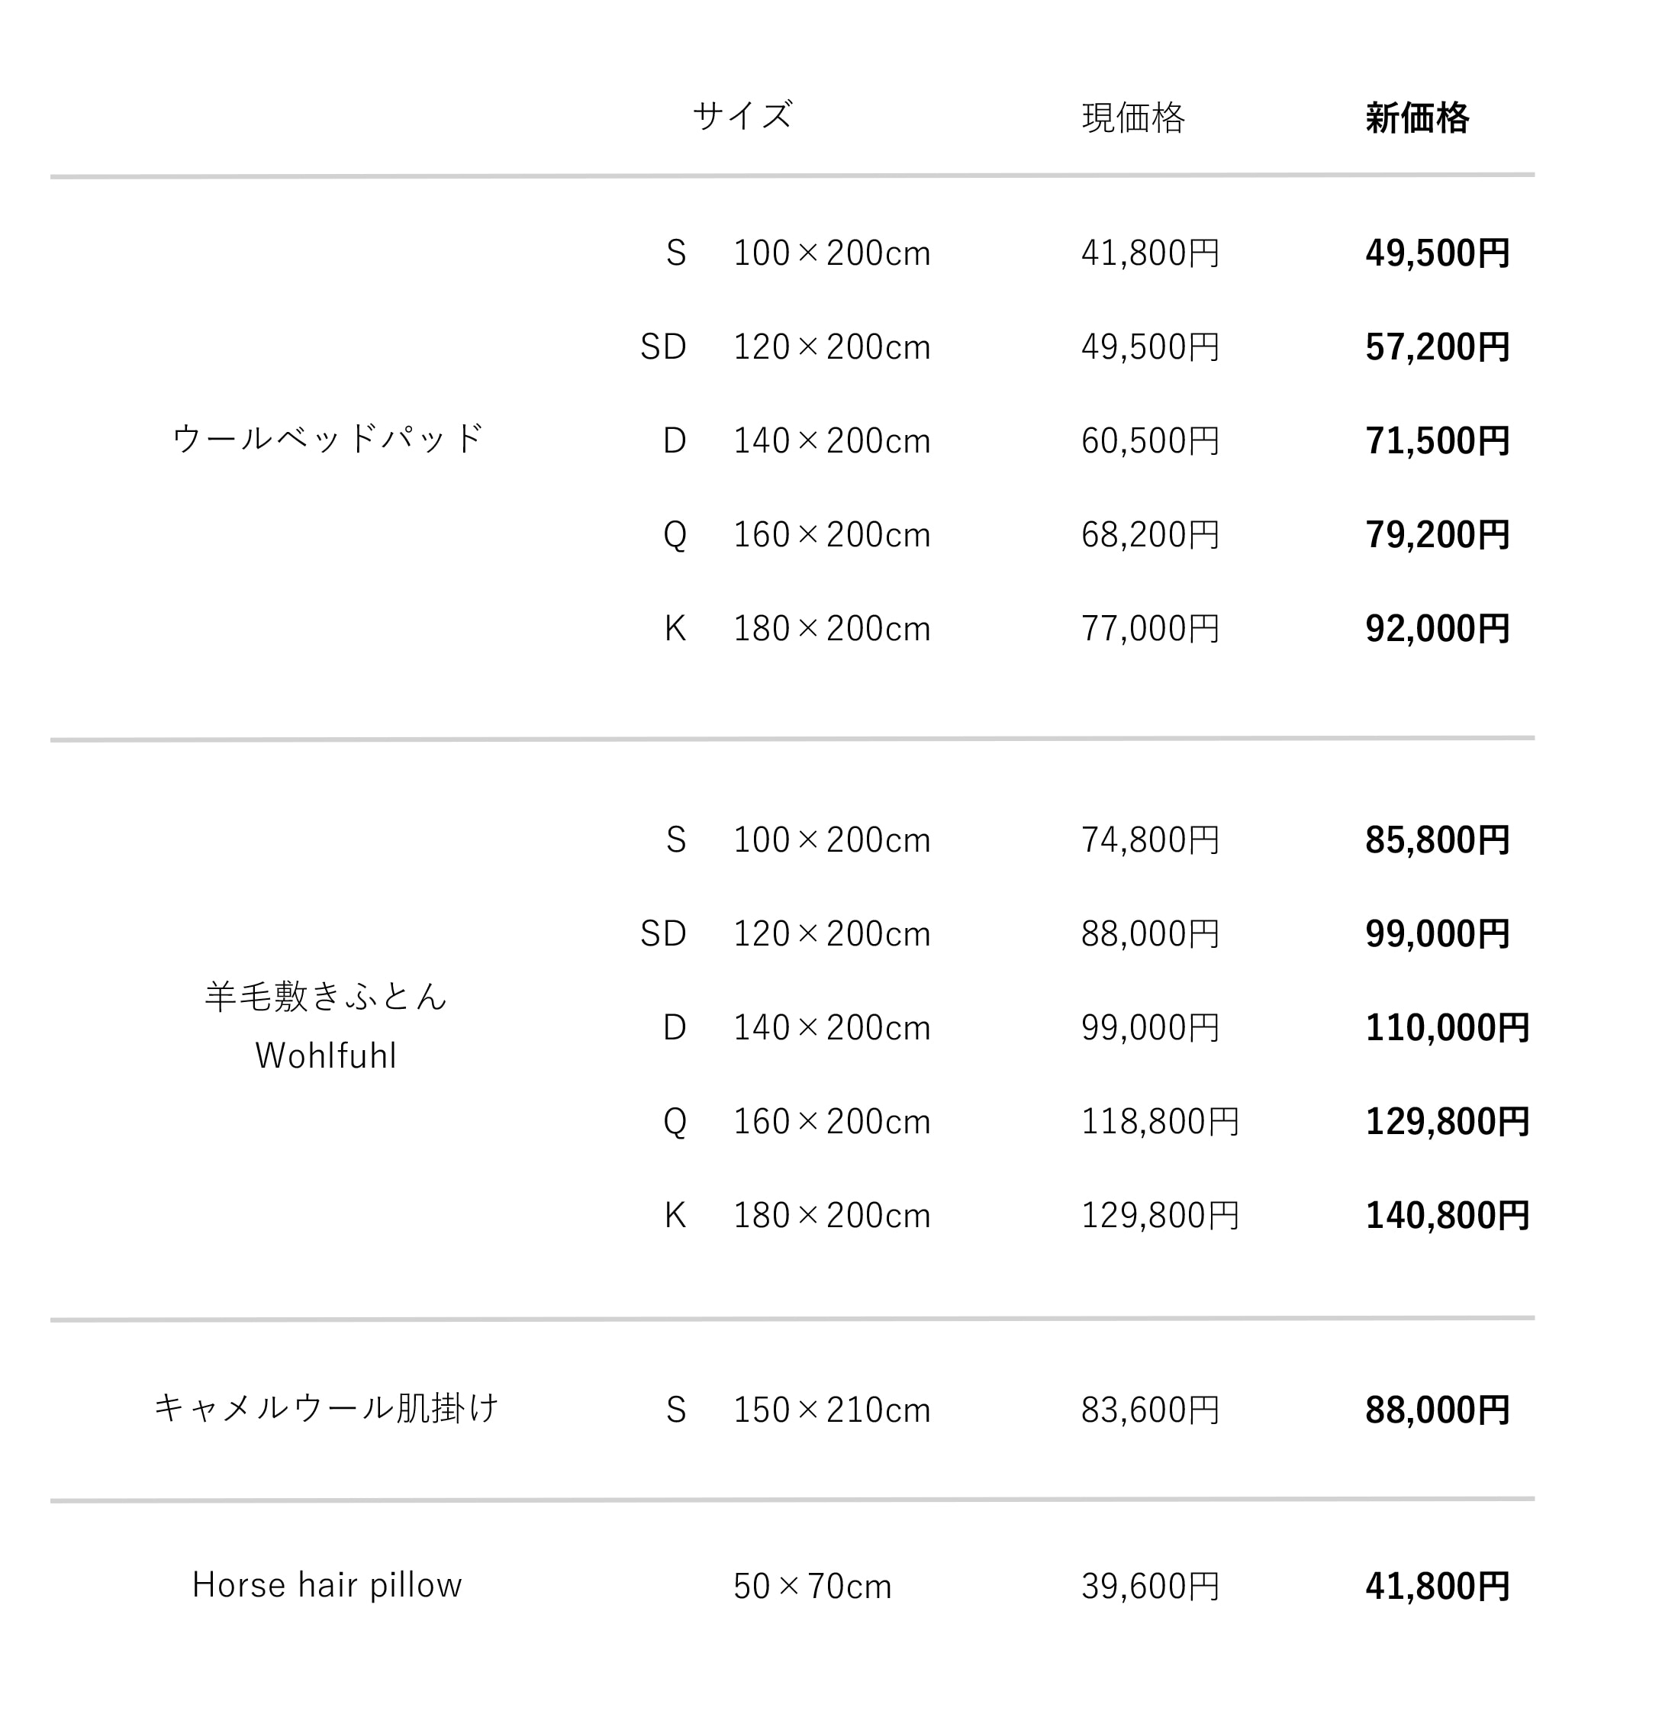Viewport: 1662px width, 1724px height.
Task: Click the new price 110,000円
Action: 1447,1027
